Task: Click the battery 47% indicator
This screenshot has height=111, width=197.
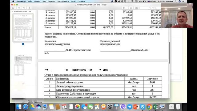Action: [x=142, y=1]
